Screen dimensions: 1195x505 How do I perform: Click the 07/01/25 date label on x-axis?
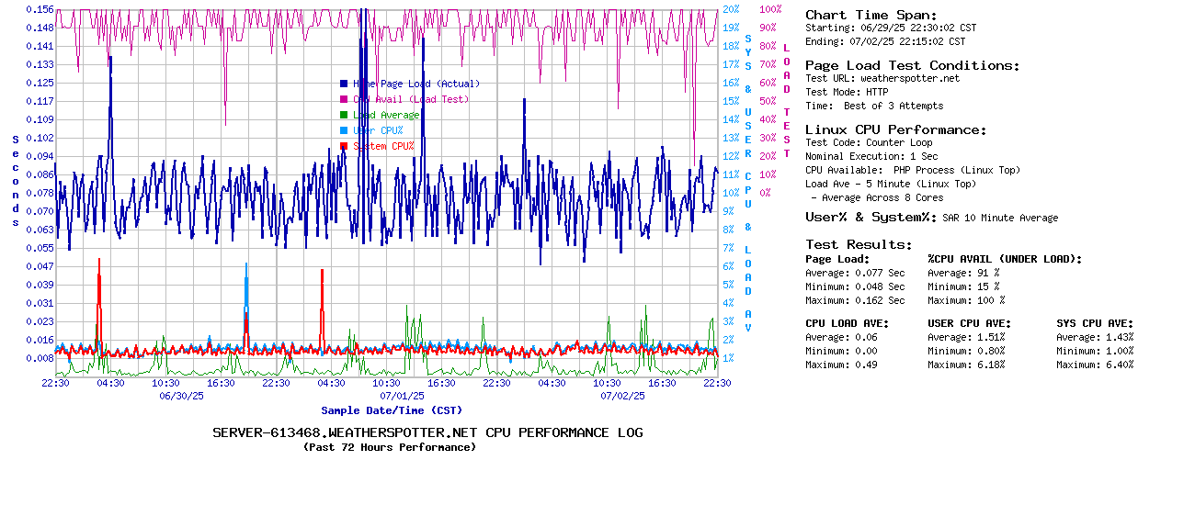pos(403,396)
